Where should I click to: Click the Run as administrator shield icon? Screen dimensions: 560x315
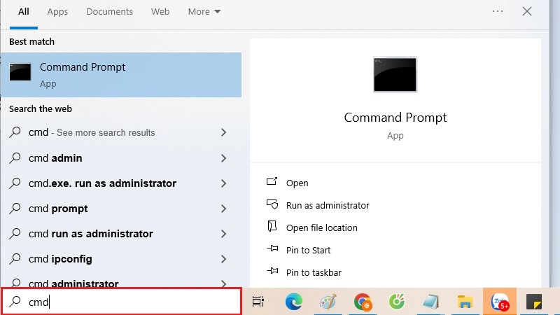(x=272, y=204)
